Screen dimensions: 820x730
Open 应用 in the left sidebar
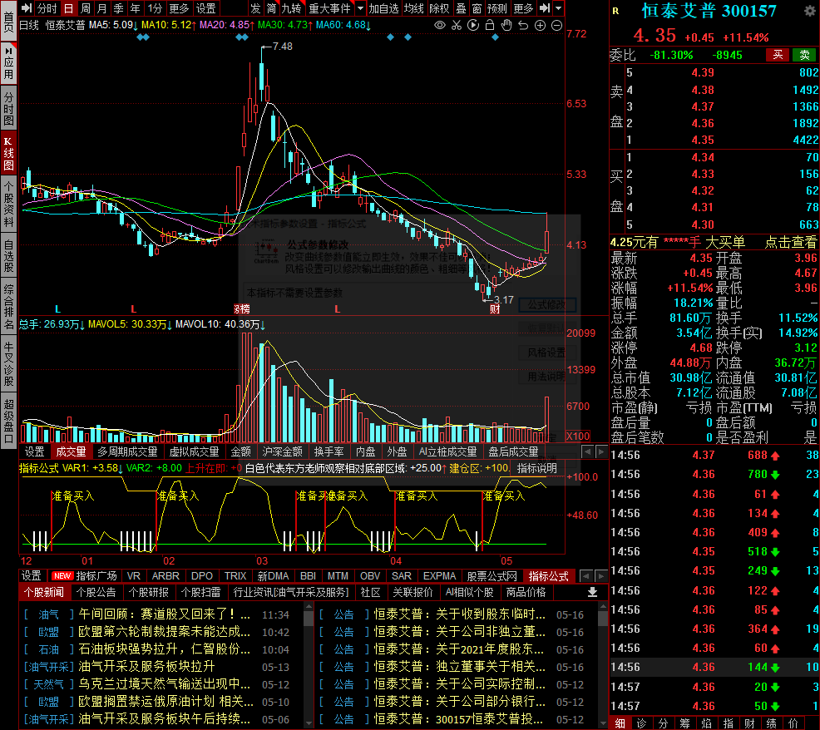[x=9, y=63]
